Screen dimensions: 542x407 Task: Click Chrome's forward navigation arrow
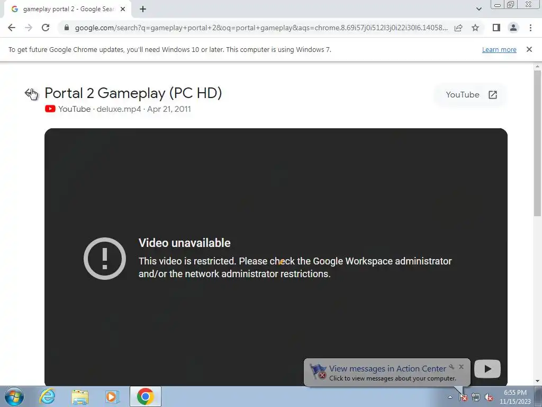[x=29, y=28]
